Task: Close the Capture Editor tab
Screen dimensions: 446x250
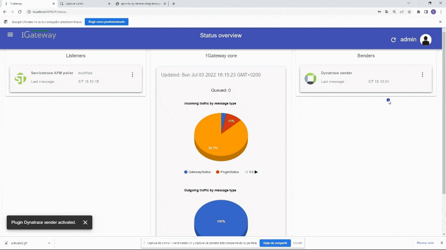Action: tap(109, 4)
